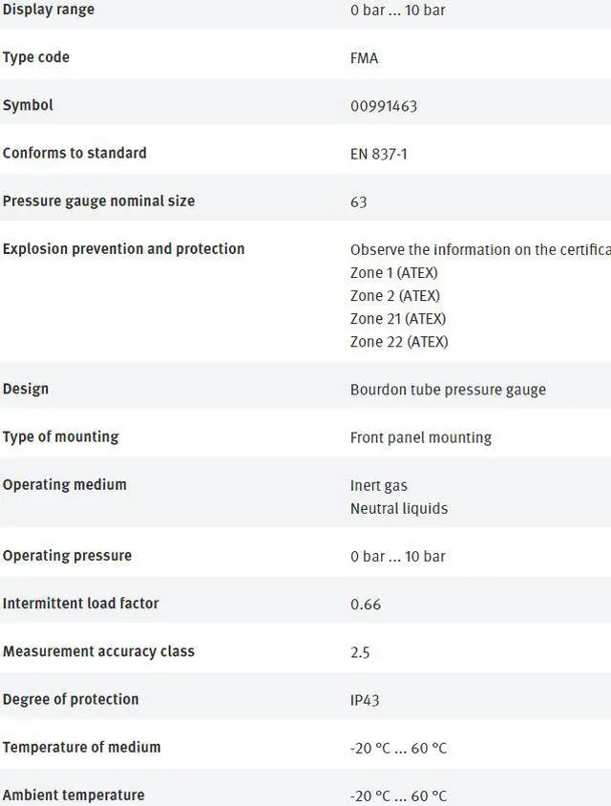Click the Zone 1 (ATEX) entry
Viewport: 611px width, 806px height.
pos(393,272)
